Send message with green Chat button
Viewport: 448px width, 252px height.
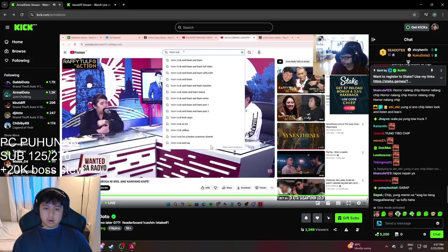coord(437,234)
